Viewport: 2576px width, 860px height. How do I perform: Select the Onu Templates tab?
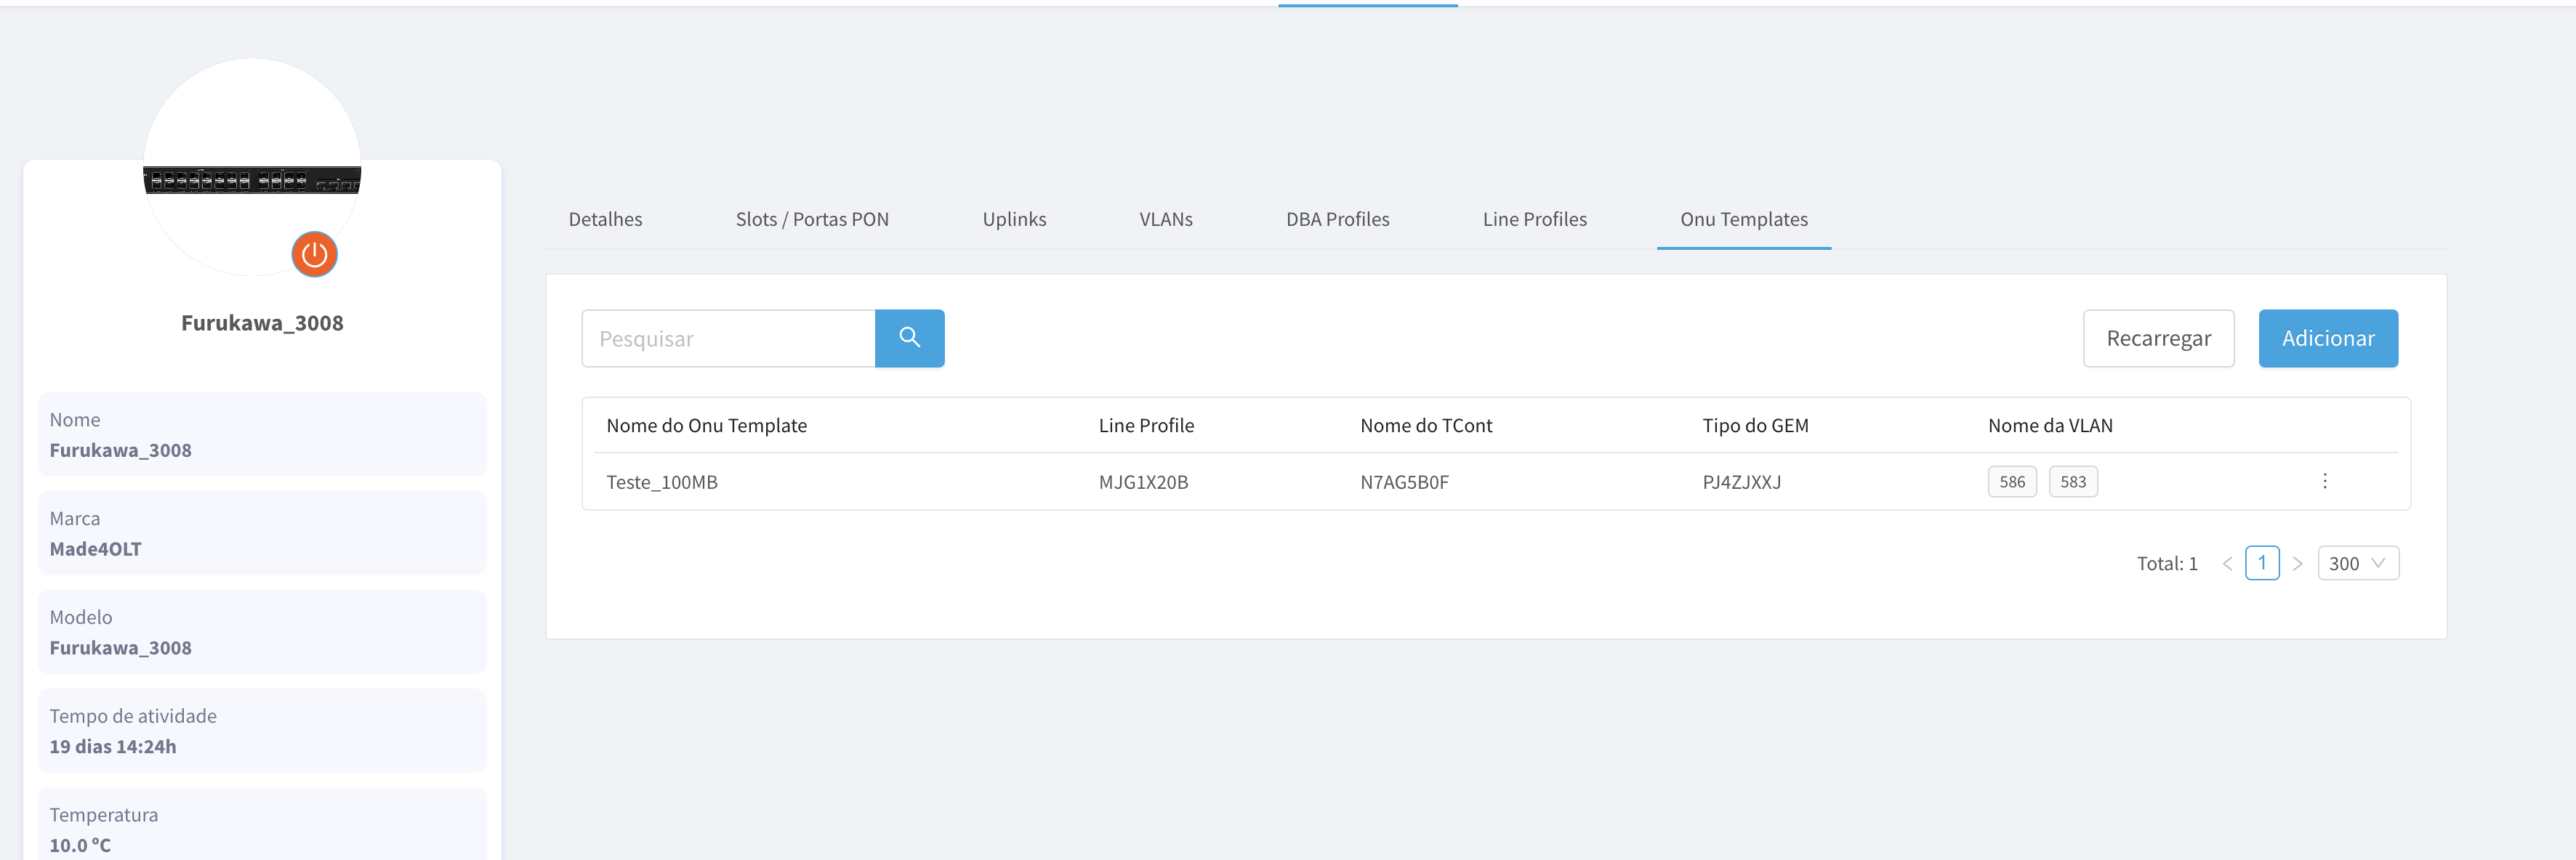(x=1743, y=219)
